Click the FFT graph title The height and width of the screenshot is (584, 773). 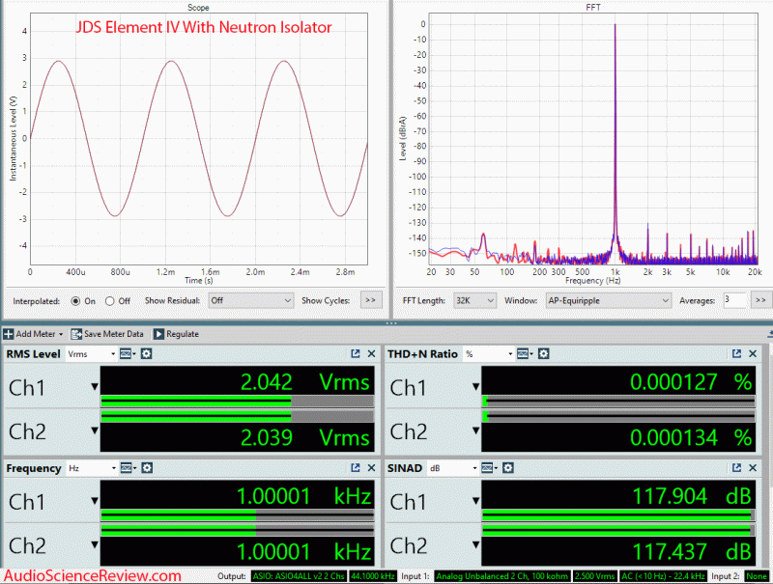[593, 8]
